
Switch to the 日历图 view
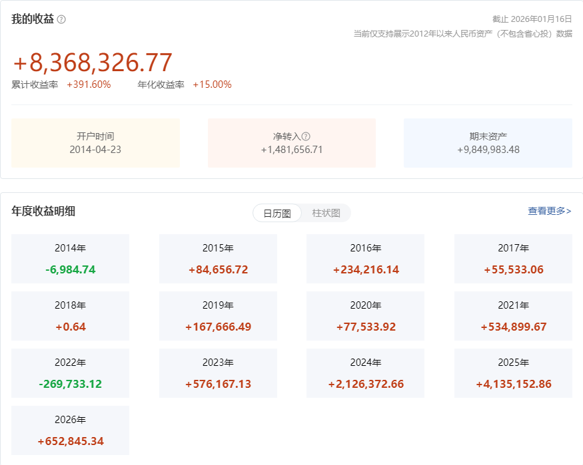click(277, 214)
